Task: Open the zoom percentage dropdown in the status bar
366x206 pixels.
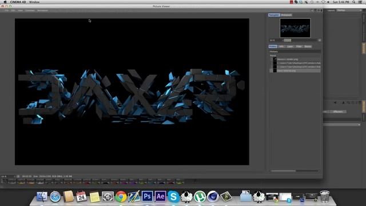Action: 8,176
